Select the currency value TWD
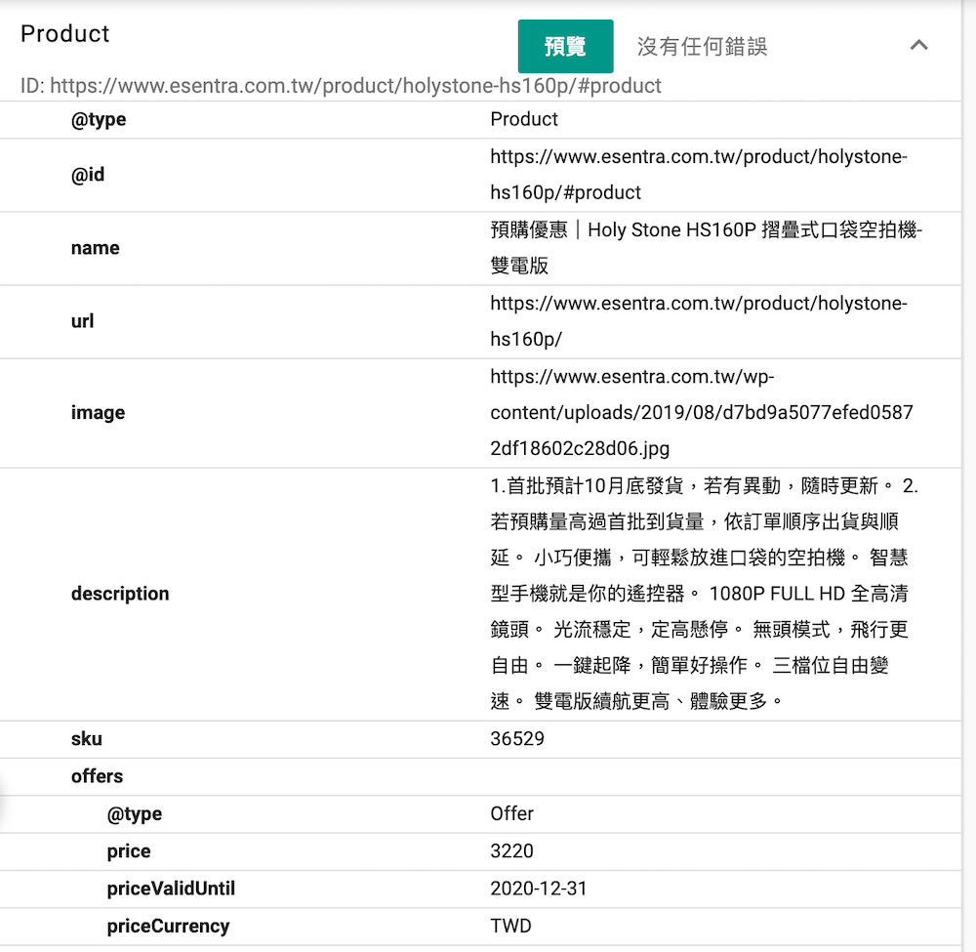Screen dimensions: 976x952 511,926
